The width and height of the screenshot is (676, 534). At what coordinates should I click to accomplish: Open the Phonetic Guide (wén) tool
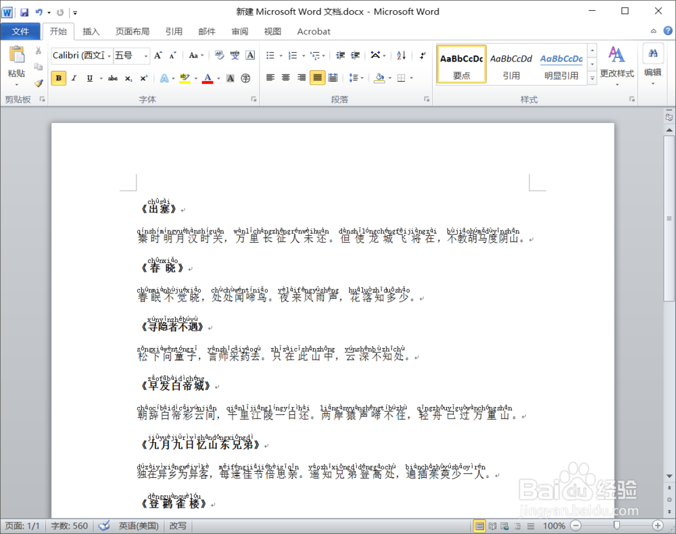click(x=235, y=55)
